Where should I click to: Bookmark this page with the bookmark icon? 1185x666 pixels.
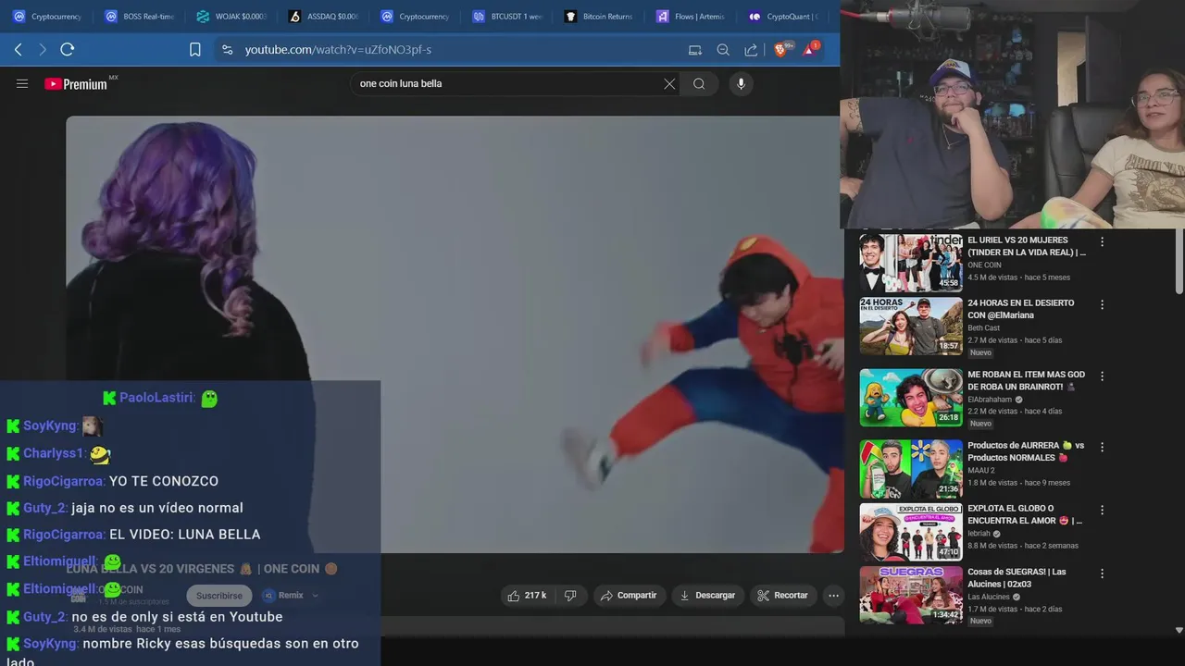coord(195,50)
